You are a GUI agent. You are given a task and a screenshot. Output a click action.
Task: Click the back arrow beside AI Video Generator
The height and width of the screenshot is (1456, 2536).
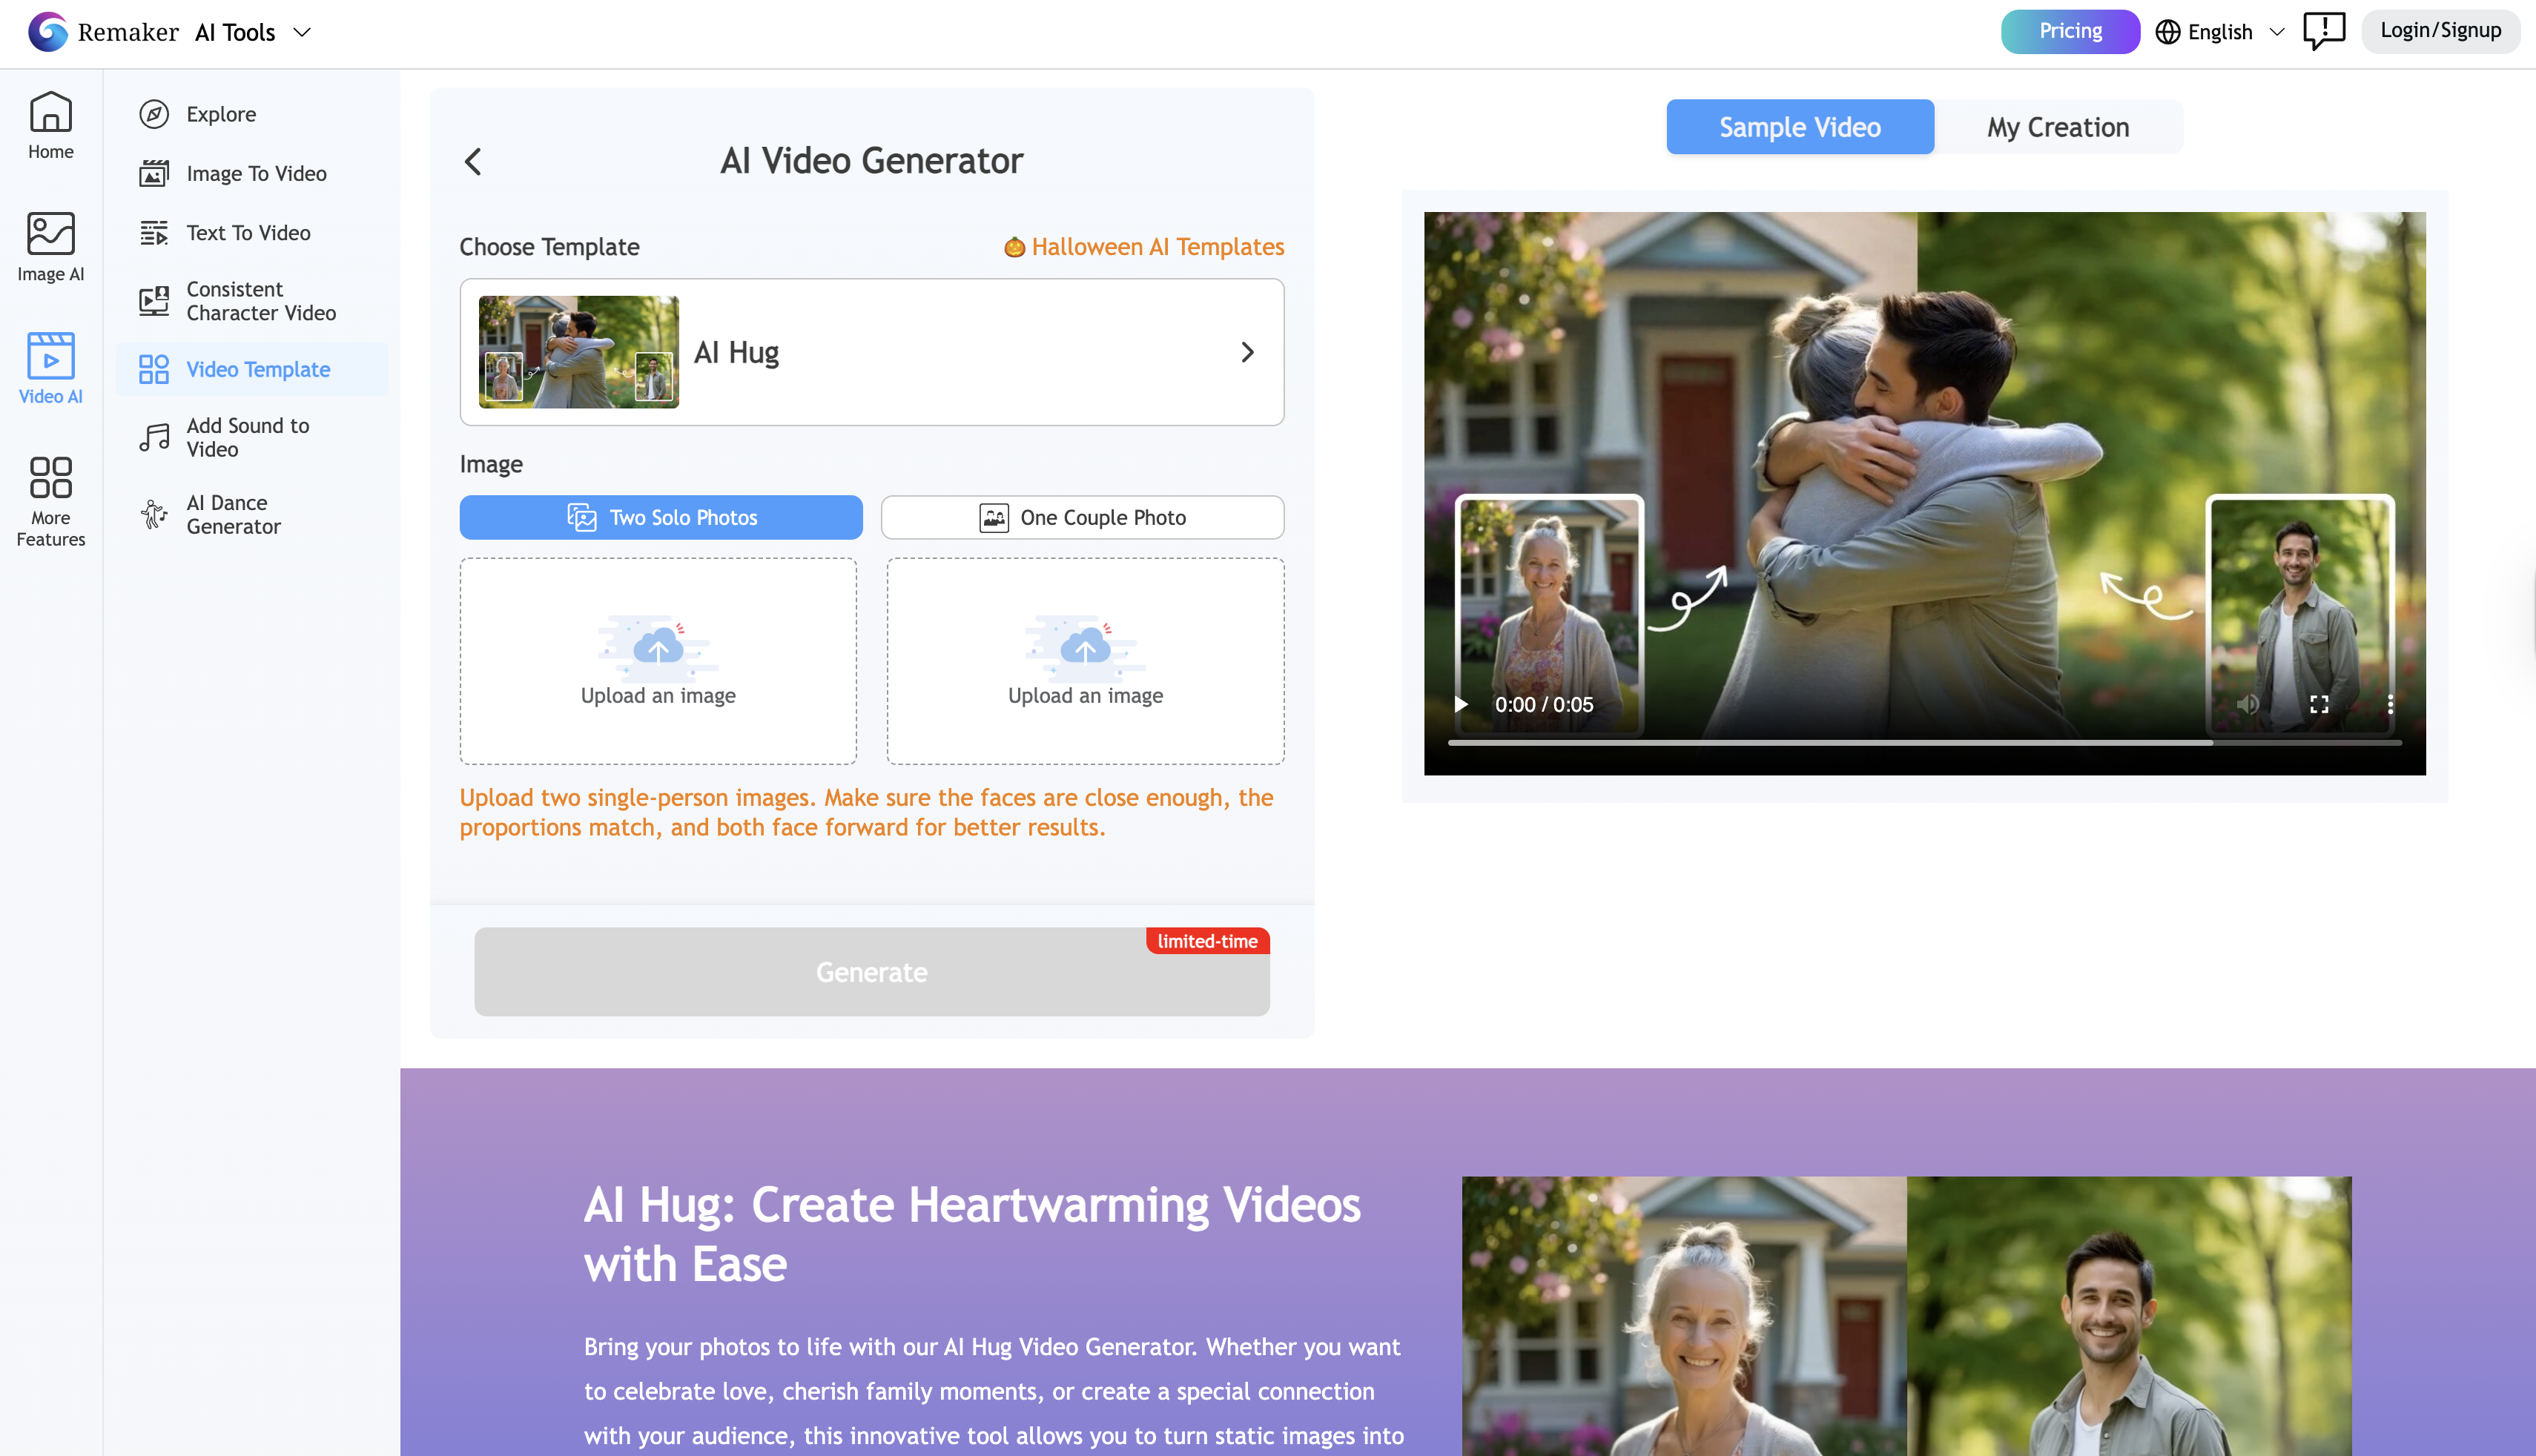pyautogui.click(x=474, y=161)
